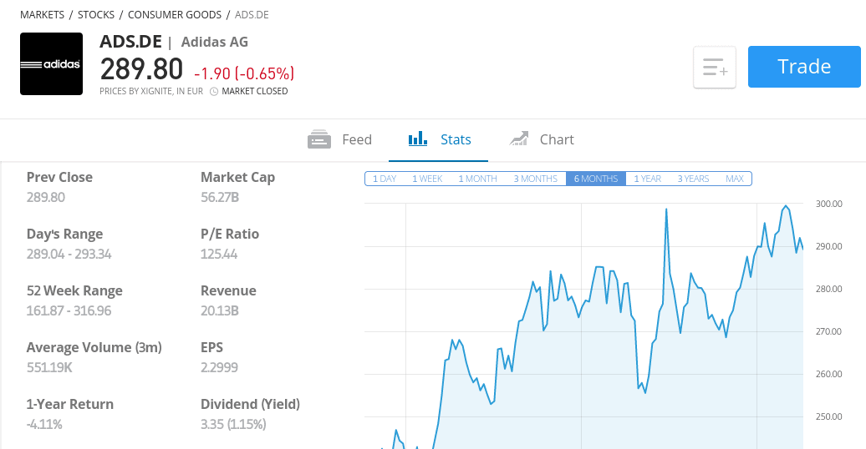Switch chart to 3 MONTHS range
Screen dimensions: 866x449
[x=536, y=179]
